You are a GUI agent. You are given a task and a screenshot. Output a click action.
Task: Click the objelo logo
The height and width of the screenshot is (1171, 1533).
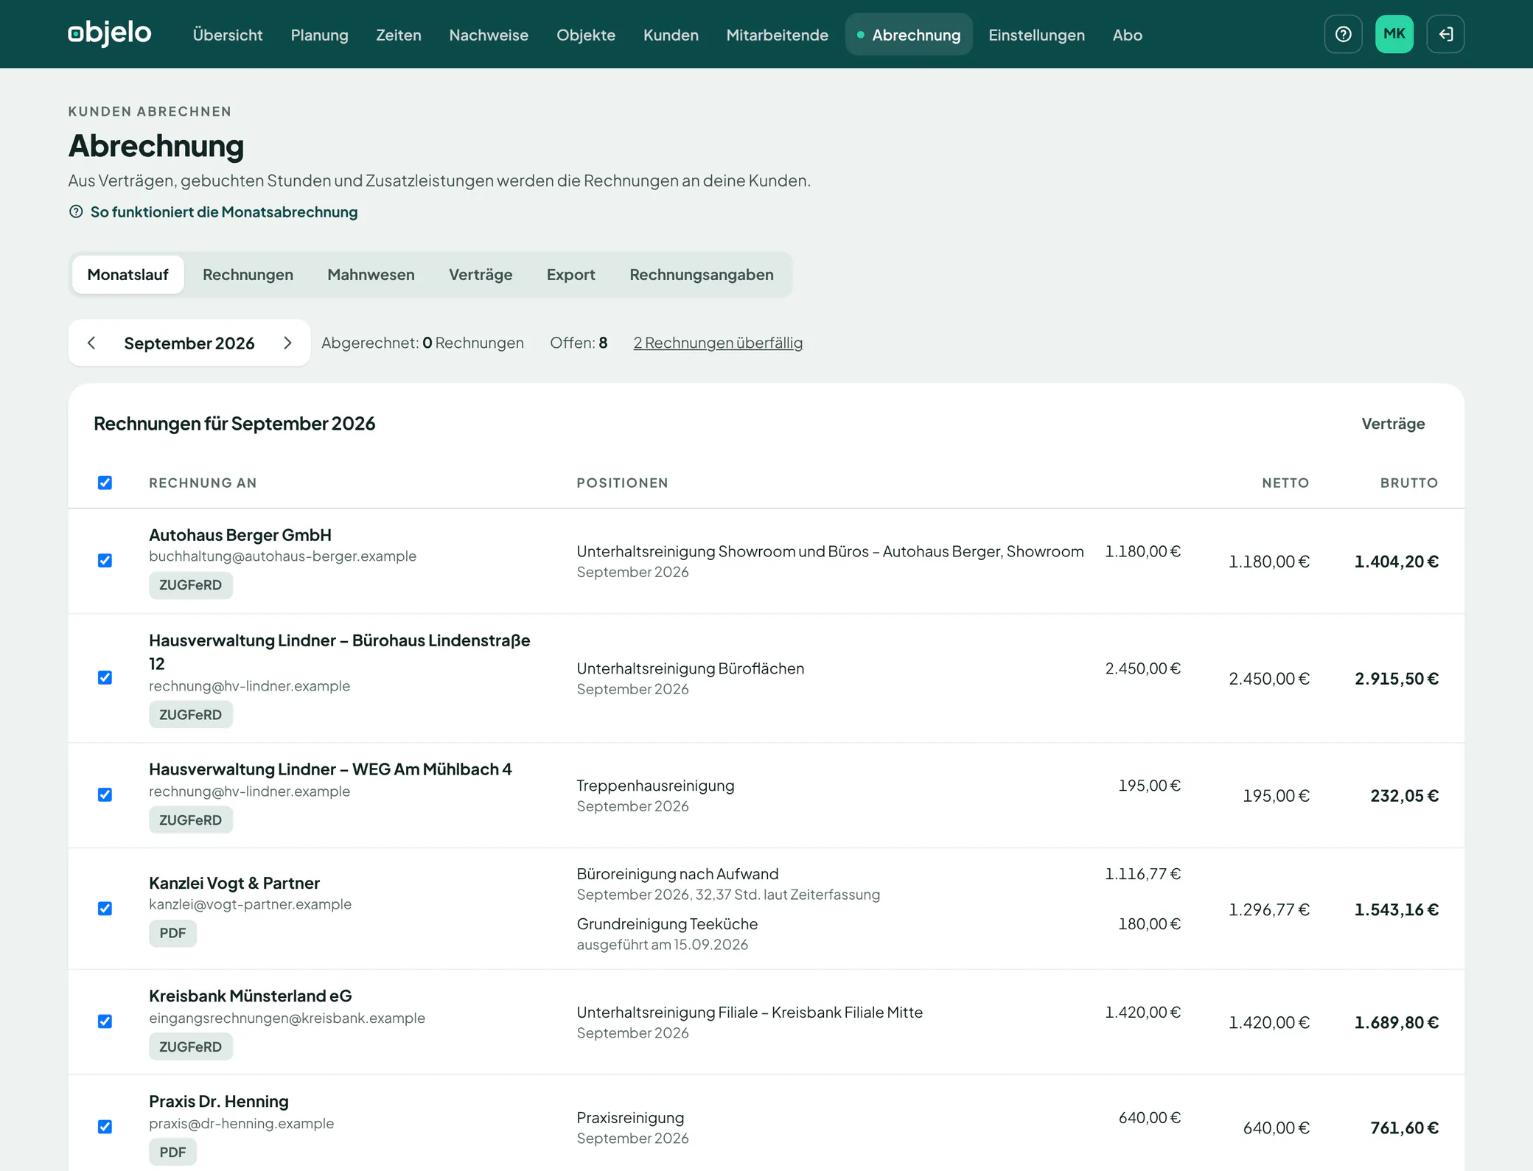[x=110, y=34]
